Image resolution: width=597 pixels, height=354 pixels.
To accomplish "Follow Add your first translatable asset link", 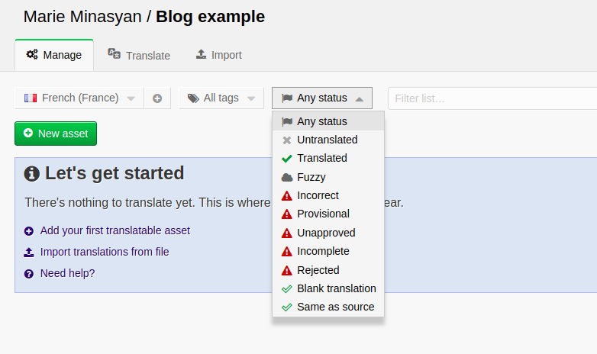I will (115, 230).
